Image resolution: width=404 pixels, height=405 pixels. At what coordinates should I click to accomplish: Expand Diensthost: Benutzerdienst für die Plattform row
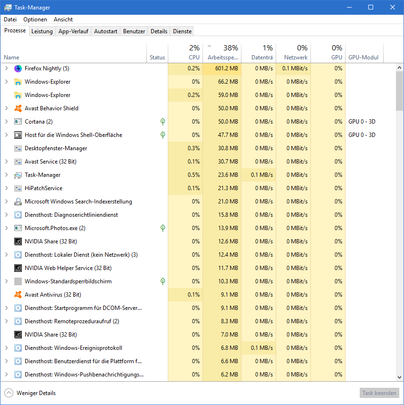tap(7, 361)
